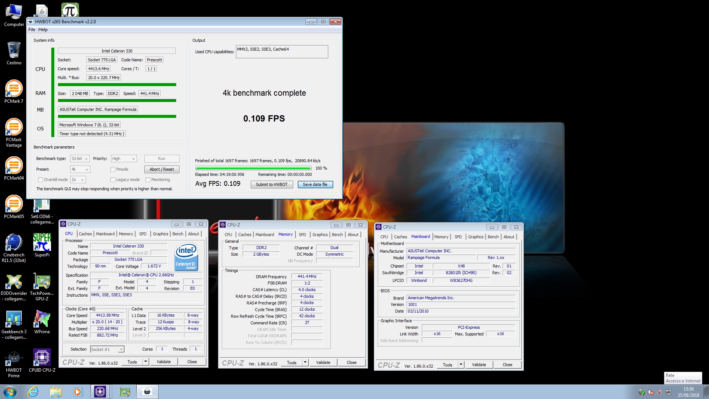Click the Abort / Reset button
This screenshot has height=399, width=709.
coord(162,169)
